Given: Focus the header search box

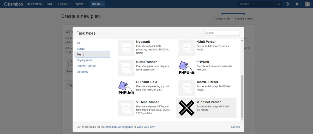Looking at the screenshot, I should tap(260, 4).
